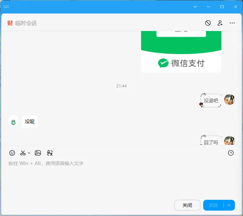The width and height of the screenshot is (243, 216).
Task: Click the block user icon
Action: tap(208, 23)
